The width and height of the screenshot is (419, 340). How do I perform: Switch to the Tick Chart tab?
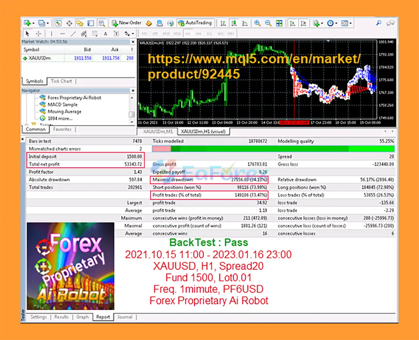point(61,81)
